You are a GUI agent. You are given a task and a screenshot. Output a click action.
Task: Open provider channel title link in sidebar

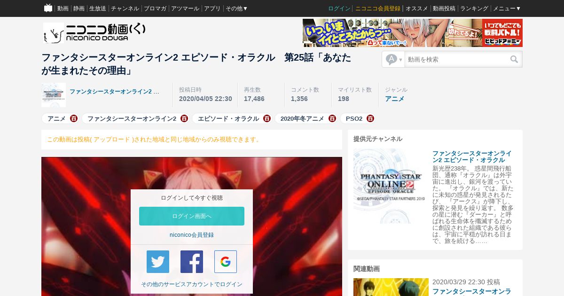click(472, 157)
